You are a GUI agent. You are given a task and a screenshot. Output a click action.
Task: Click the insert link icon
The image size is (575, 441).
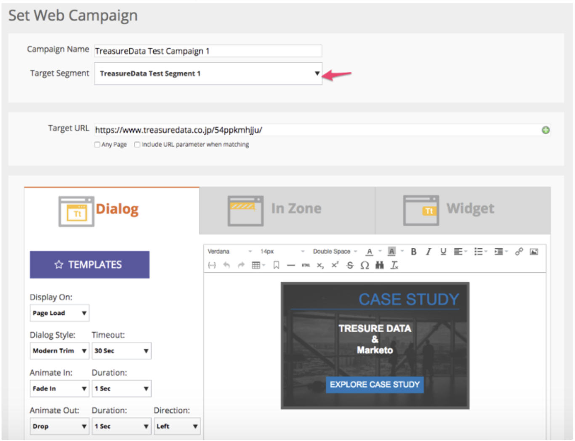click(x=519, y=252)
